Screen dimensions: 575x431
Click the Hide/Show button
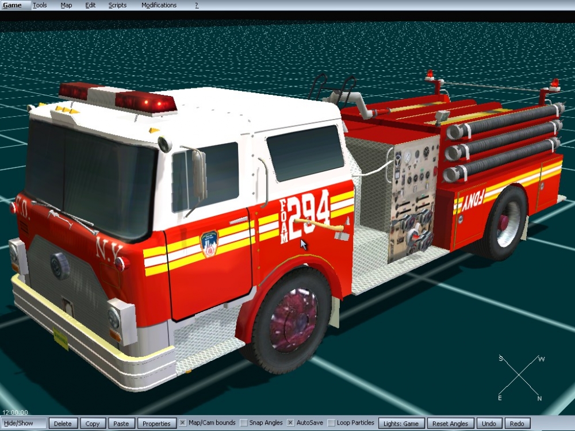pyautogui.click(x=24, y=423)
